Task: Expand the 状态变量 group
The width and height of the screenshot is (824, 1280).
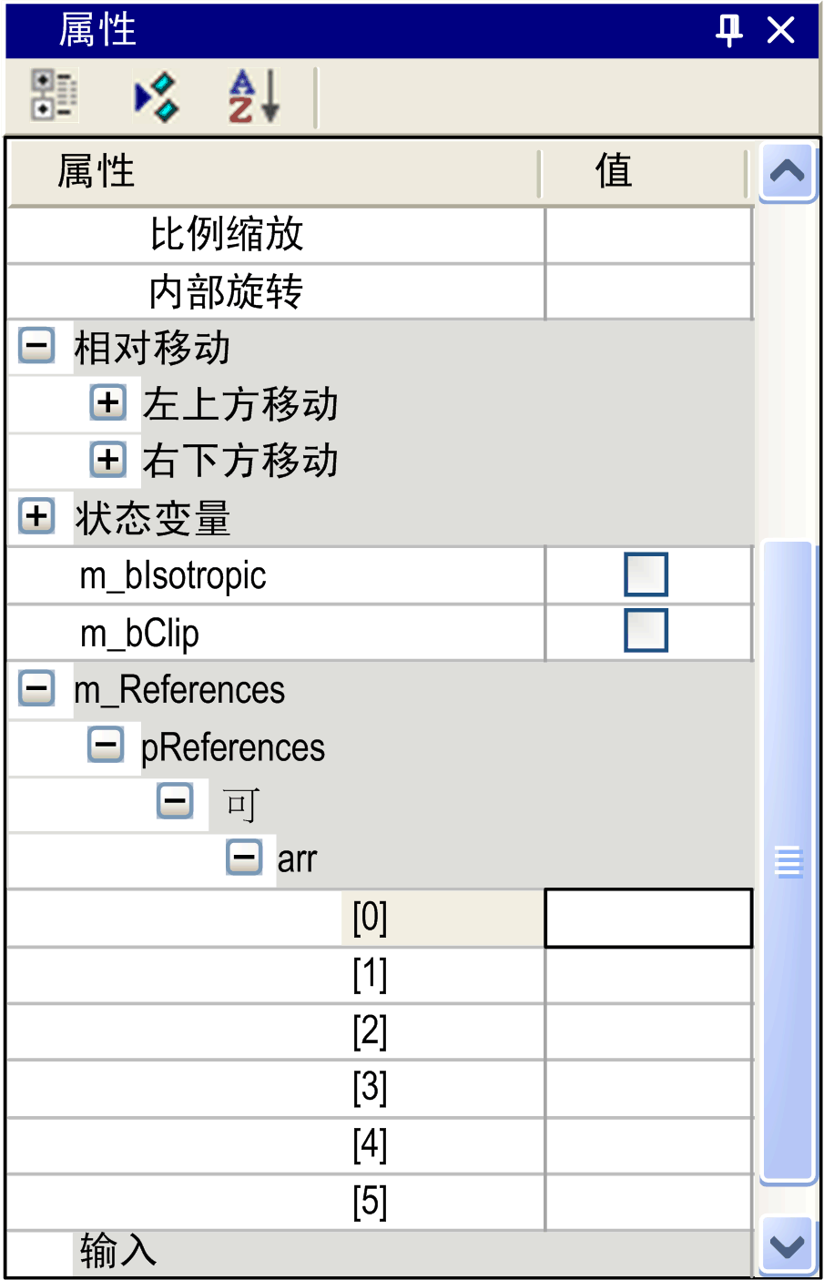Action: pos(36,516)
